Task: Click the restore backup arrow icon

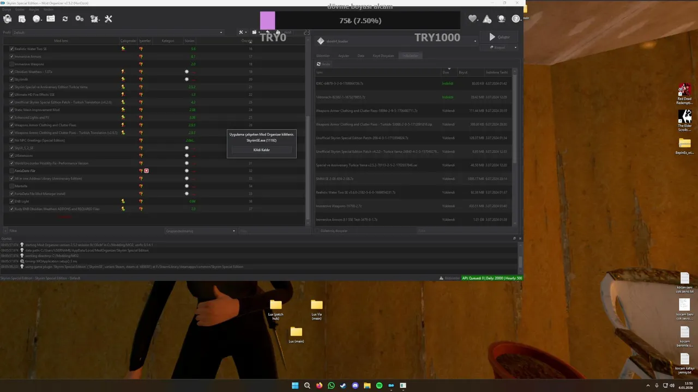Action: point(267,33)
